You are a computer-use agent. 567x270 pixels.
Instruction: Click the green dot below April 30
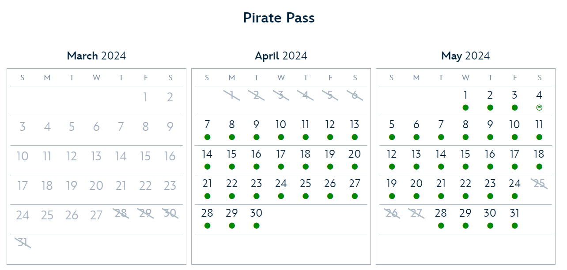(257, 226)
